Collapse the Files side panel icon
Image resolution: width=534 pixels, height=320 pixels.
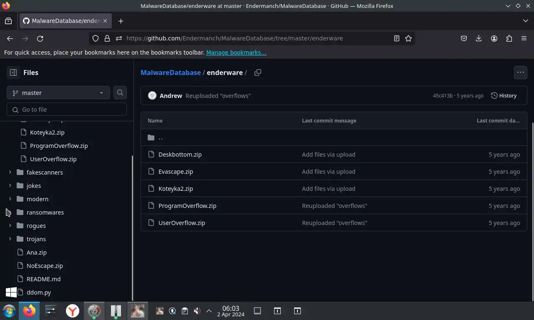(13, 72)
